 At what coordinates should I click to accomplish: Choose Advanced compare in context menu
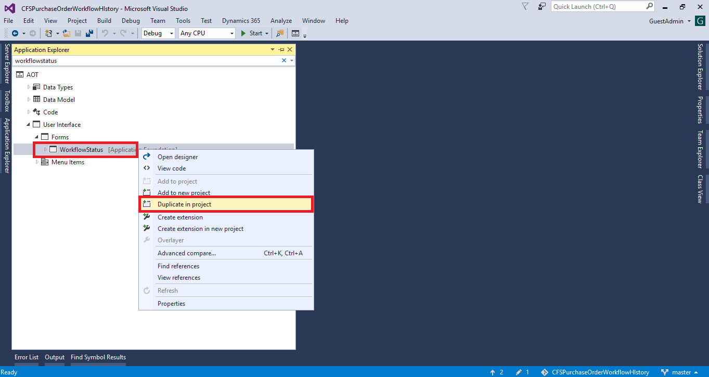pos(226,253)
